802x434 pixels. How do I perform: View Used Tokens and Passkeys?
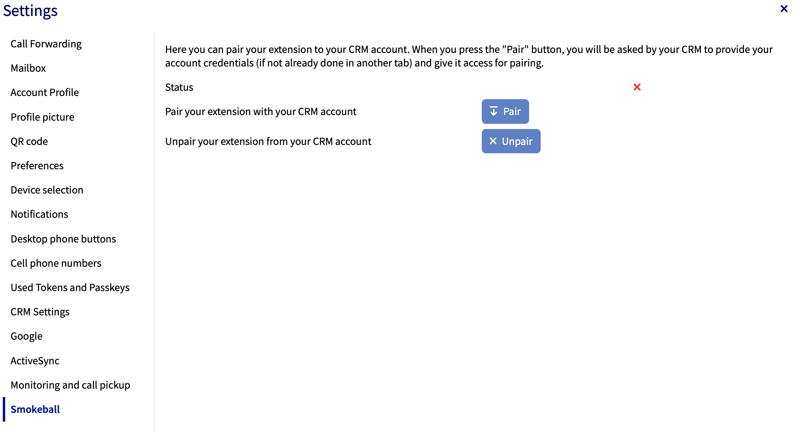[x=70, y=287]
